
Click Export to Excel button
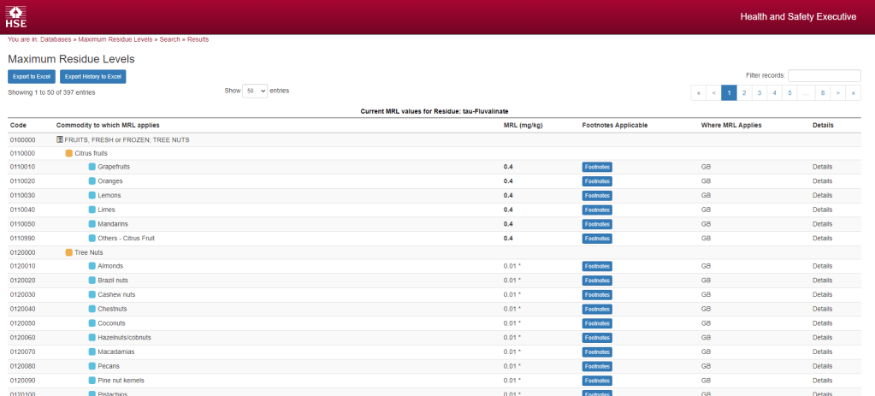pos(32,77)
